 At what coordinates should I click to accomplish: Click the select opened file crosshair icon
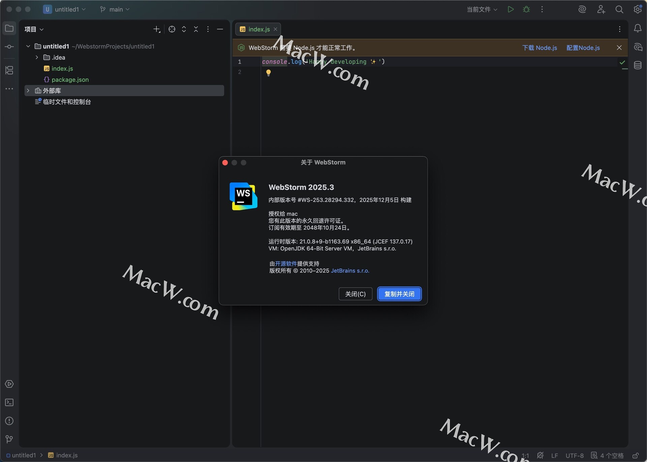172,29
